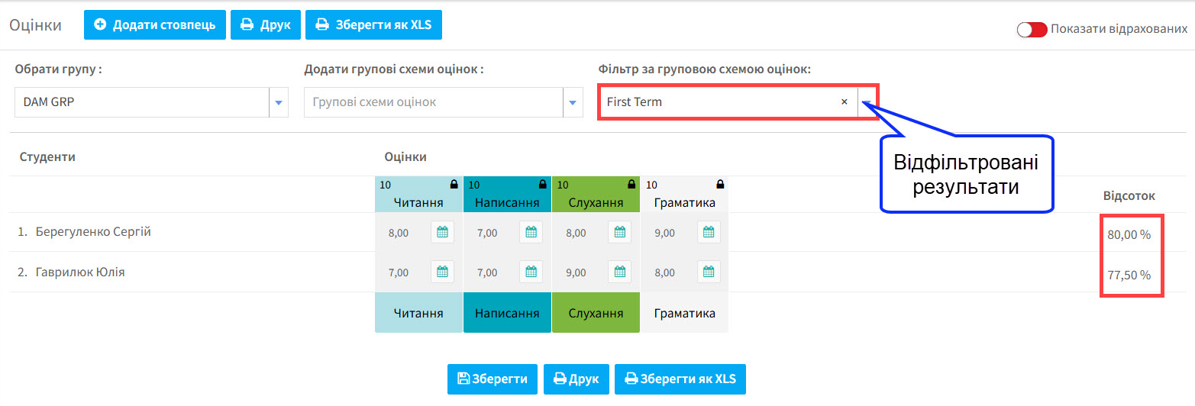The height and width of the screenshot is (406, 1195).
Task: Open Групові схеми оцінок dropdown arrow
Action: pos(573,102)
